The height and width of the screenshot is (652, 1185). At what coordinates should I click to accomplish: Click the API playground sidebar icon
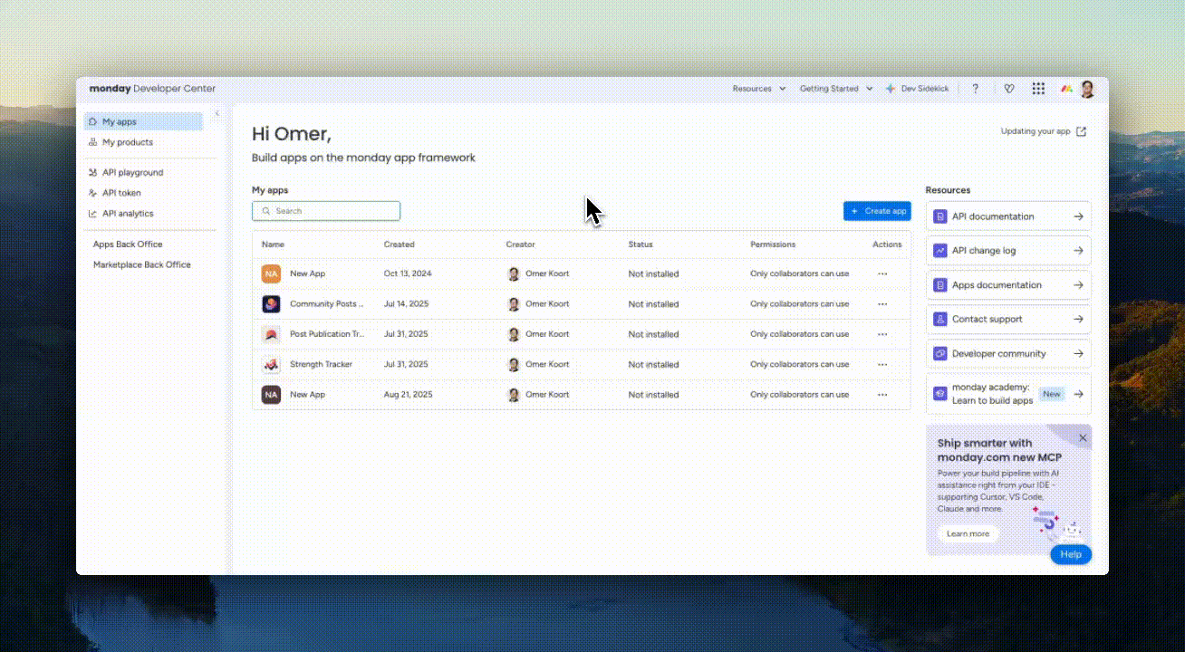click(x=93, y=172)
